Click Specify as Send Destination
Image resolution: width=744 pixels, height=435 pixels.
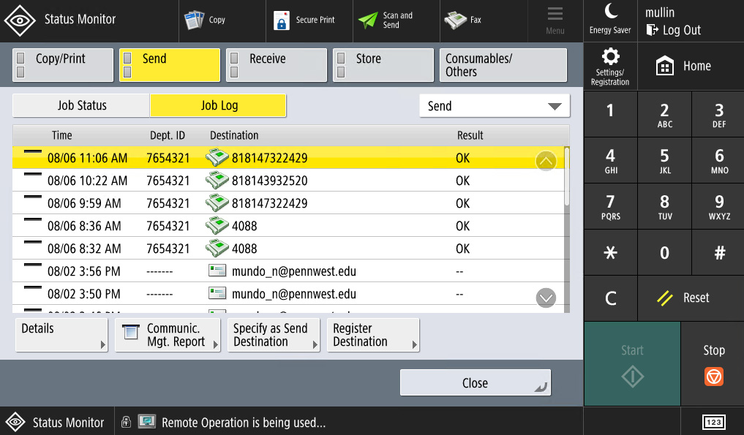274,335
